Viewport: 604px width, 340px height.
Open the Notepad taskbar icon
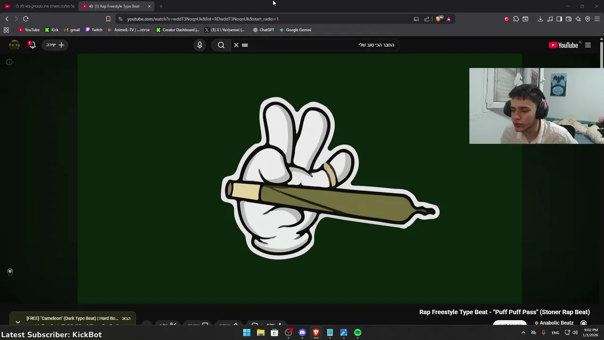(x=330, y=332)
